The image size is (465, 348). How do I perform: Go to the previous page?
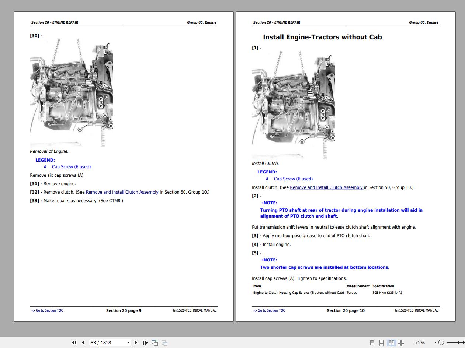83,342
